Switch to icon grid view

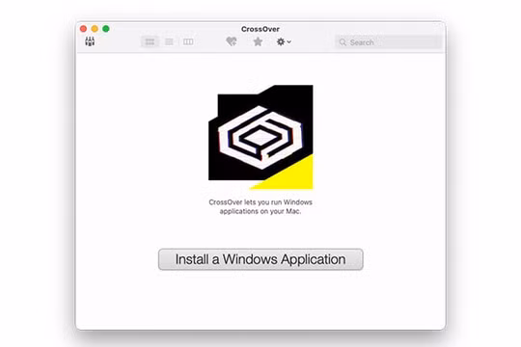coord(150,41)
